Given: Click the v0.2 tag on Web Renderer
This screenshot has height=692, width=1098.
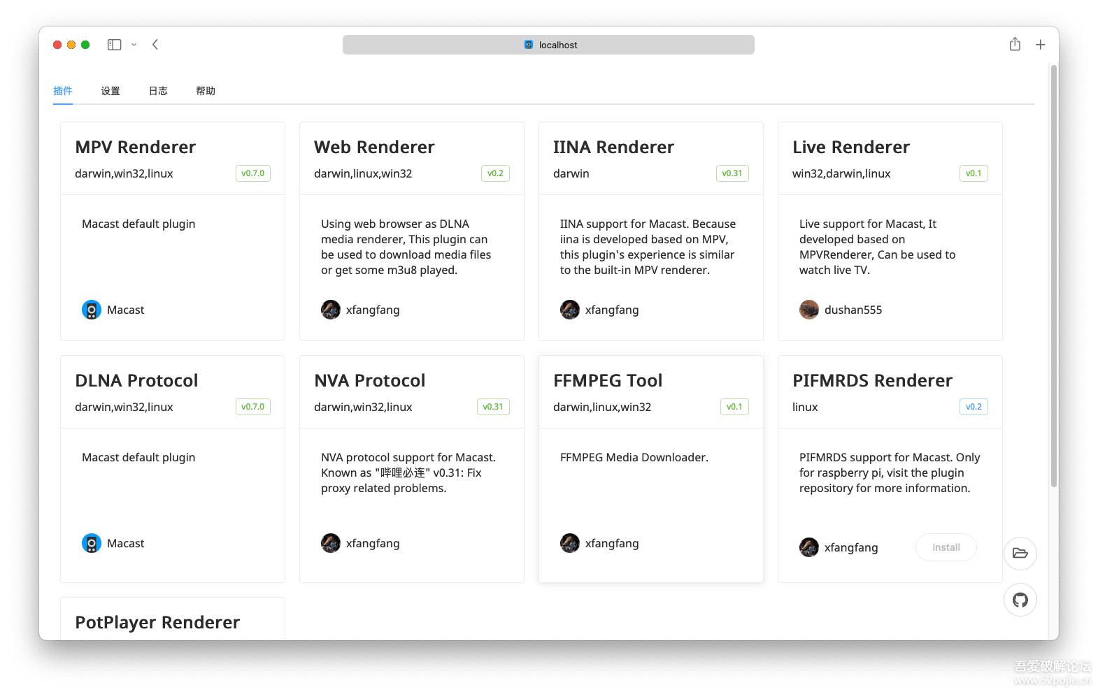Looking at the screenshot, I should 495,173.
